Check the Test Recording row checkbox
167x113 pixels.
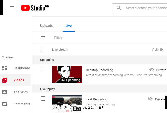click(x=43, y=98)
